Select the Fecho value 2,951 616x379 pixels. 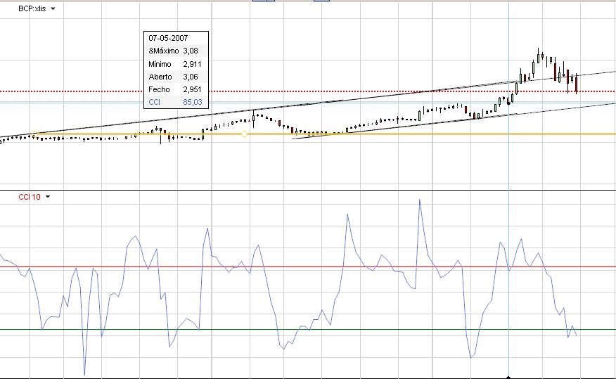pyautogui.click(x=192, y=89)
